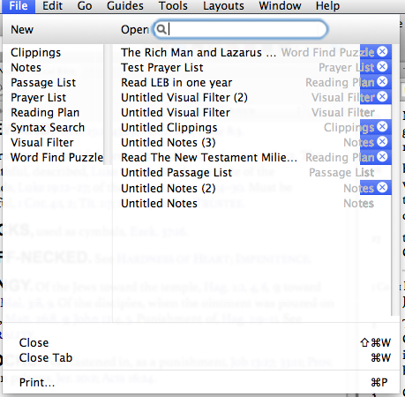Remove Untitled Notes (2) via X icon
Viewport: 405px width, 397px height.
coord(382,187)
